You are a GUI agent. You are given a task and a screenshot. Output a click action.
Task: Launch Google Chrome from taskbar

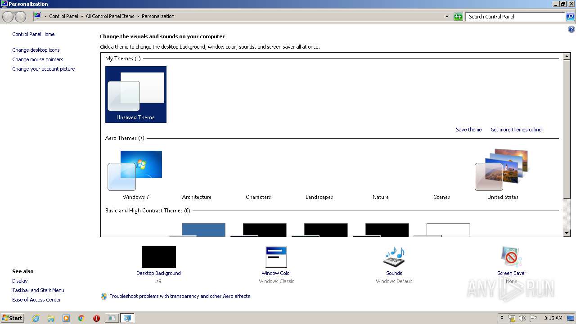pyautogui.click(x=81, y=318)
